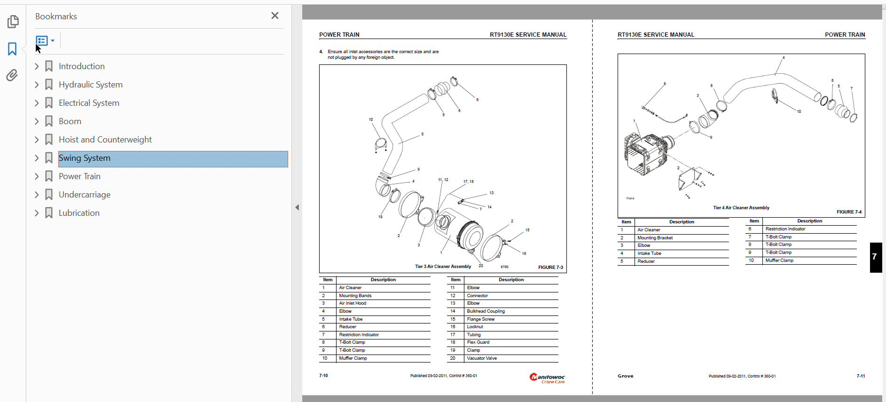Screen dimensions: 886x402
Task: Expand the Undercarriage bookmark
Action: pyautogui.click(x=37, y=195)
